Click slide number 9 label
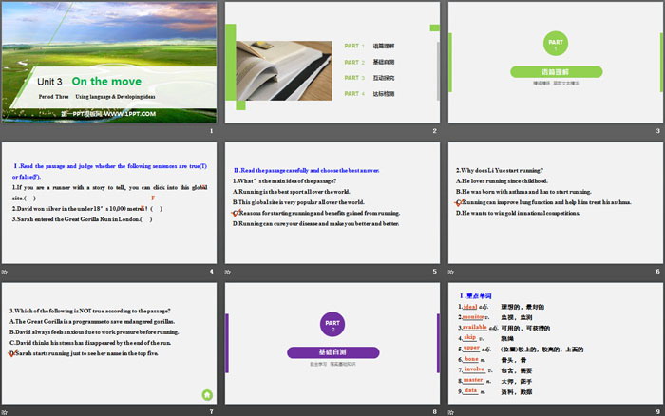 click(657, 412)
